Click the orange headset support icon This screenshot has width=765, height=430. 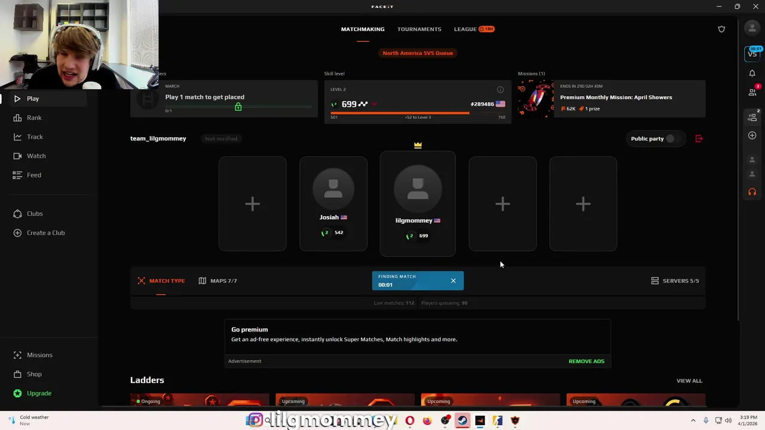point(752,192)
